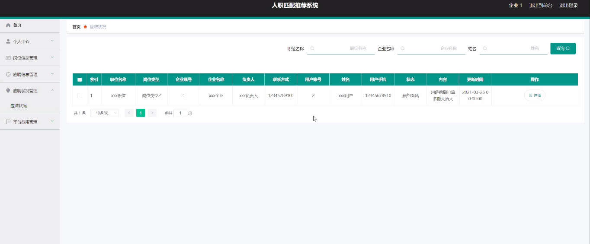Click the card icon next to 岗位信息管理
The height and width of the screenshot is (244, 590).
coord(8,58)
